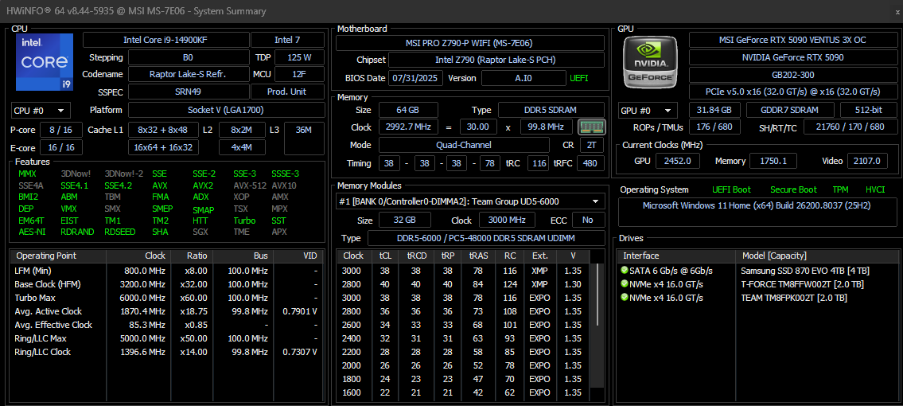Click the Model [Capacity] column header

(x=818, y=256)
